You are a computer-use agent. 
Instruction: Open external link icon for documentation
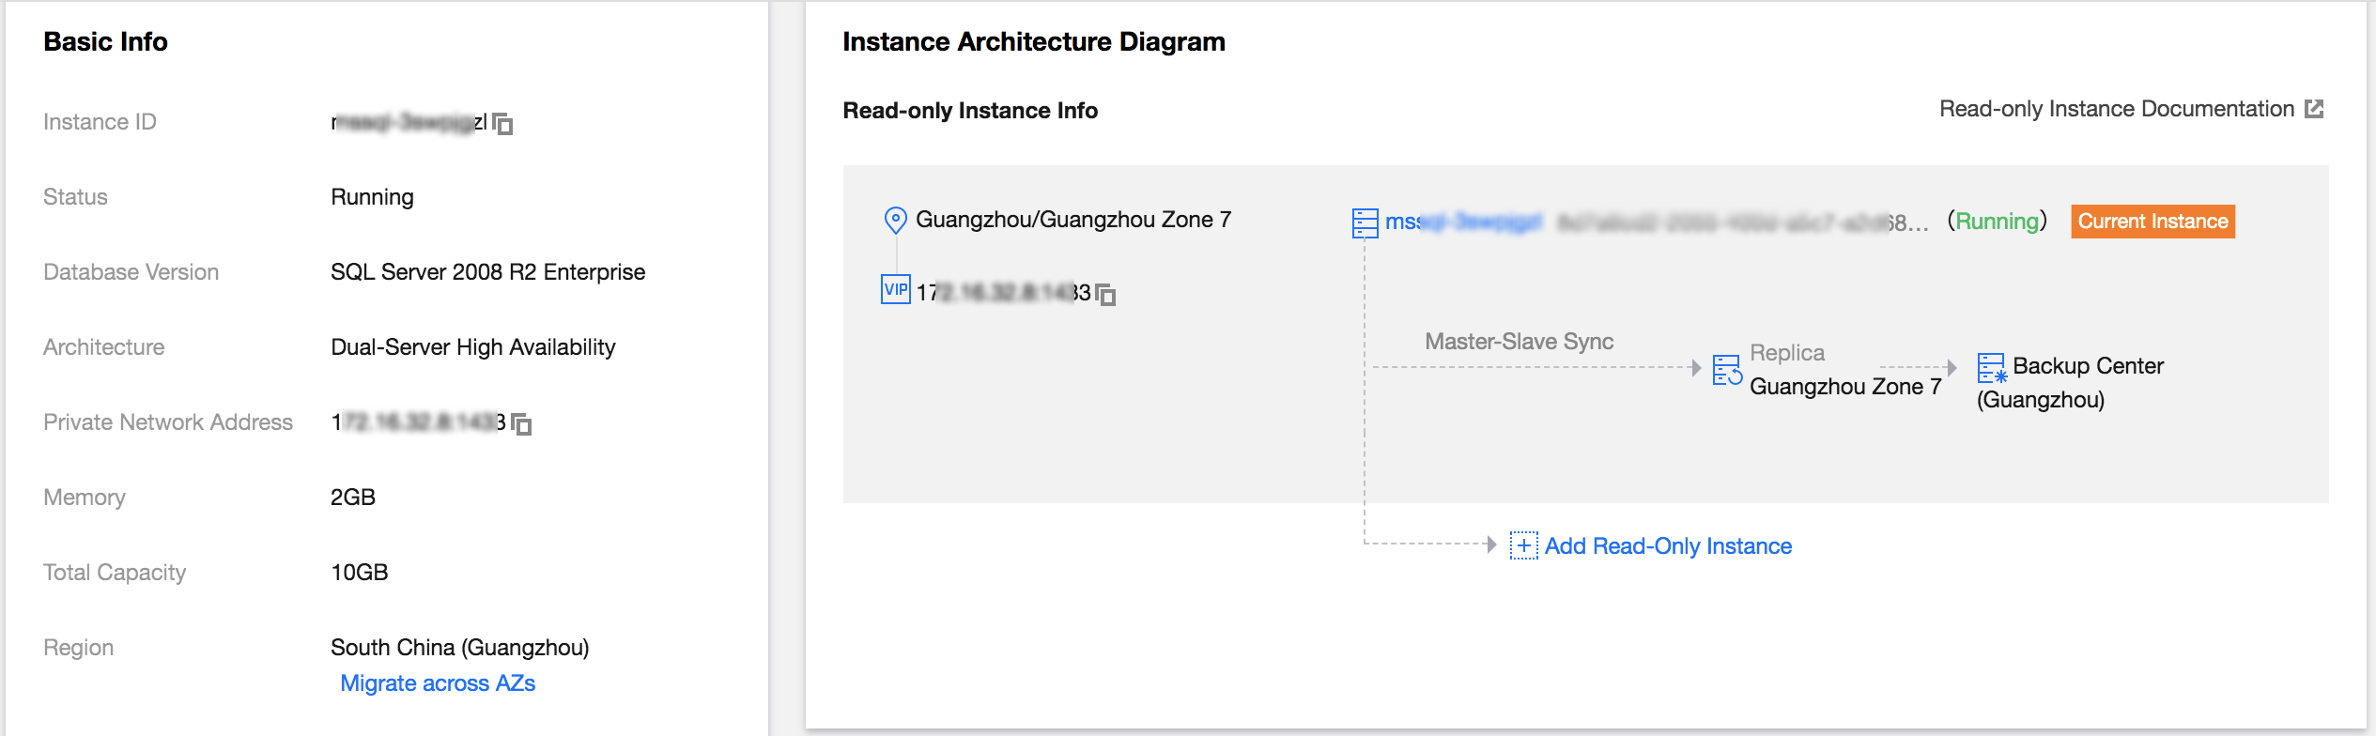tap(2315, 109)
